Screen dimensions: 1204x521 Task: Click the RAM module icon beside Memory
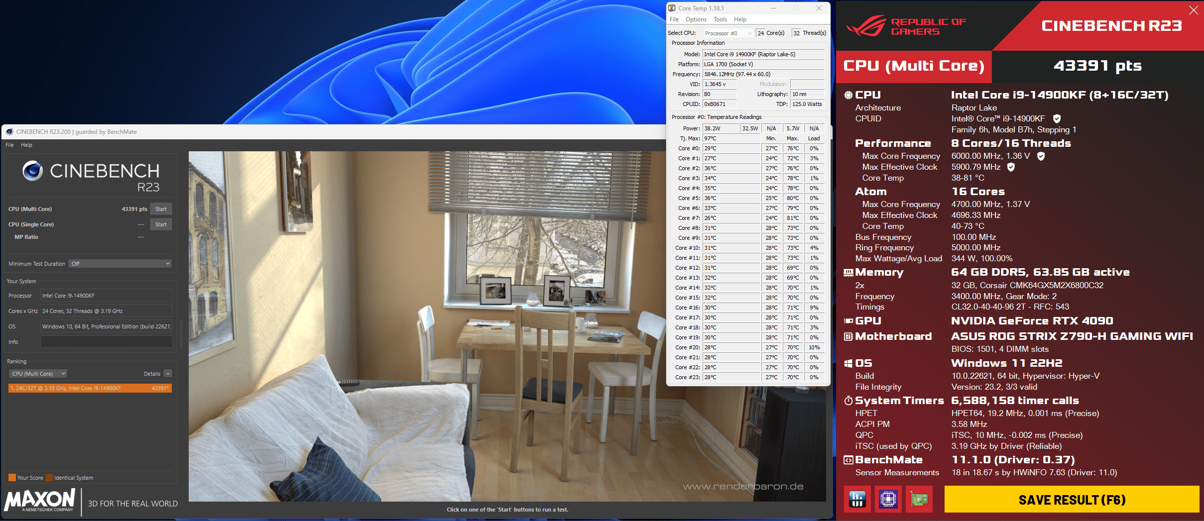pos(848,273)
